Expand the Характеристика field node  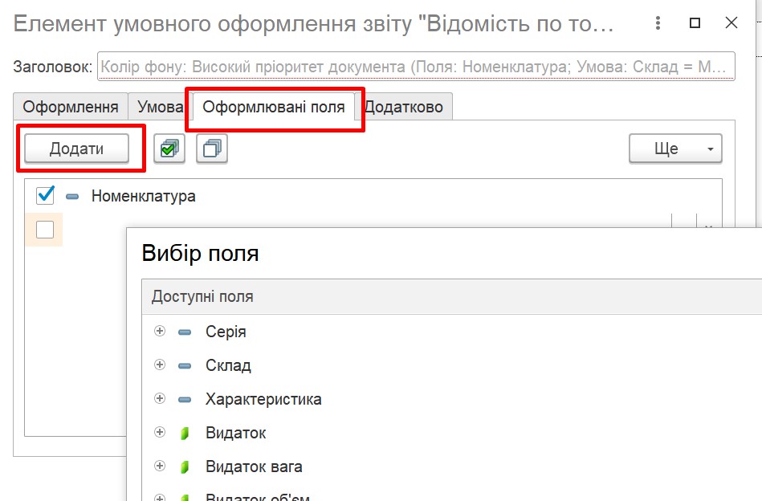pos(160,399)
